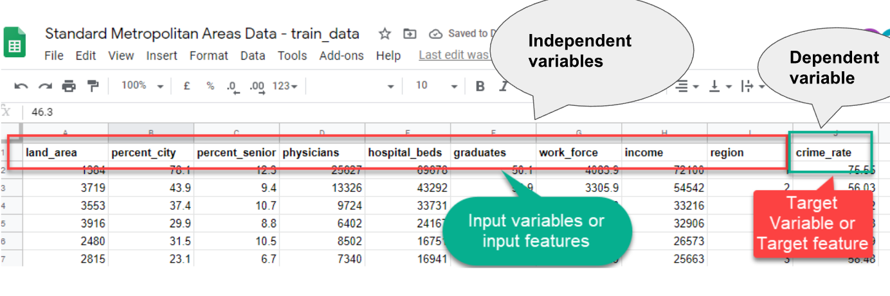890x296 pixels.
Task: Select the graduates header cell
Action: [x=493, y=153]
